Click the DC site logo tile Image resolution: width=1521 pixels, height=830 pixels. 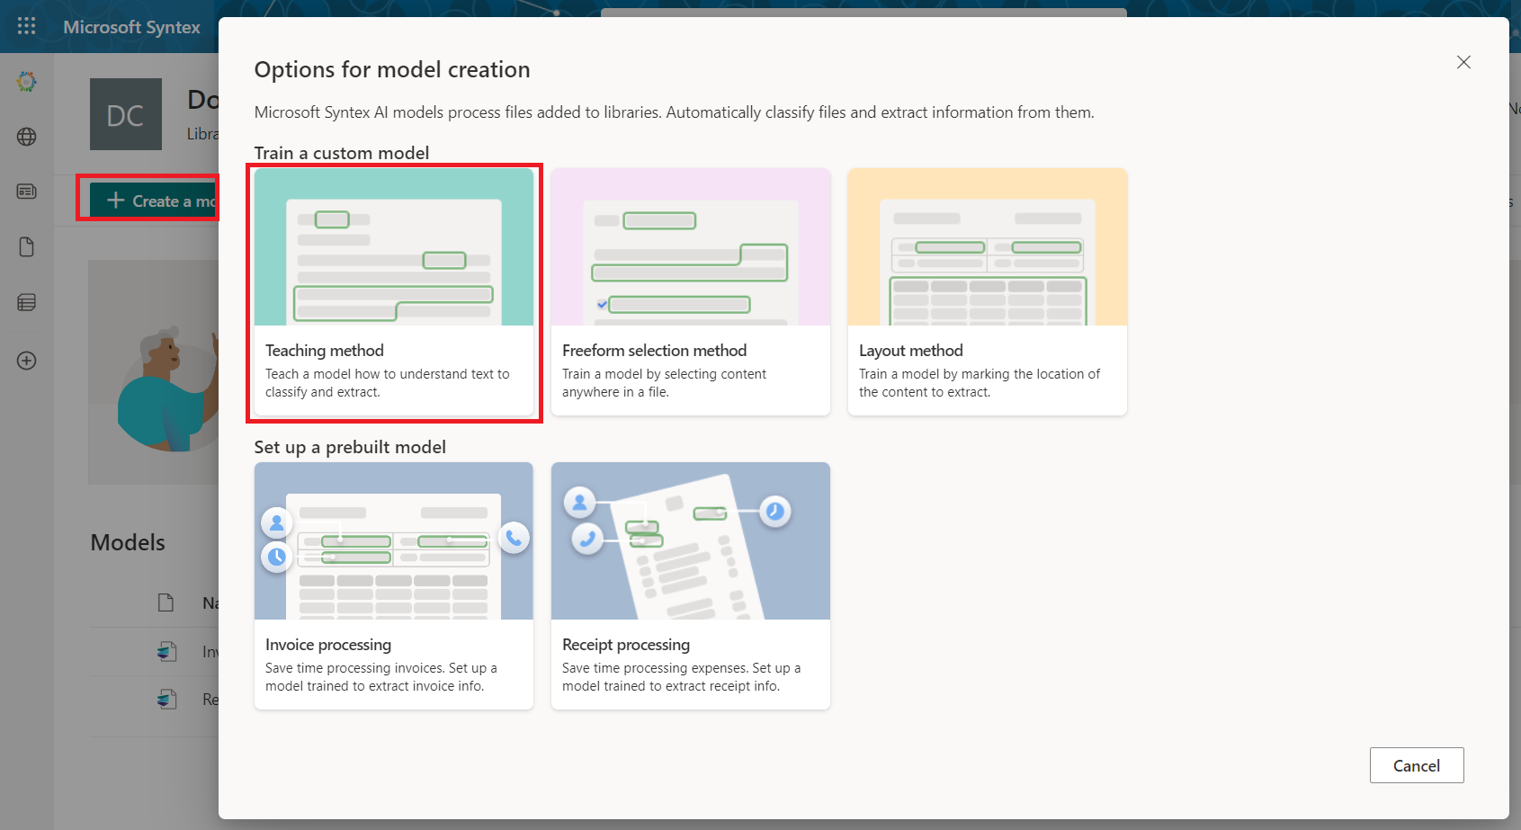tap(126, 114)
